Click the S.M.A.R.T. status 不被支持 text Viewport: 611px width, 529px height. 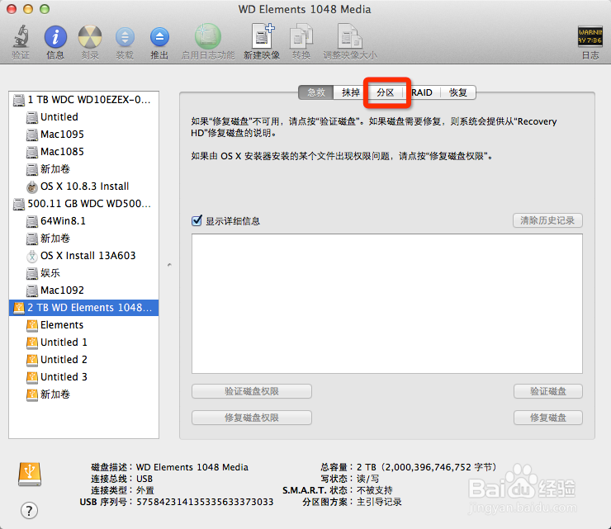click(x=375, y=490)
